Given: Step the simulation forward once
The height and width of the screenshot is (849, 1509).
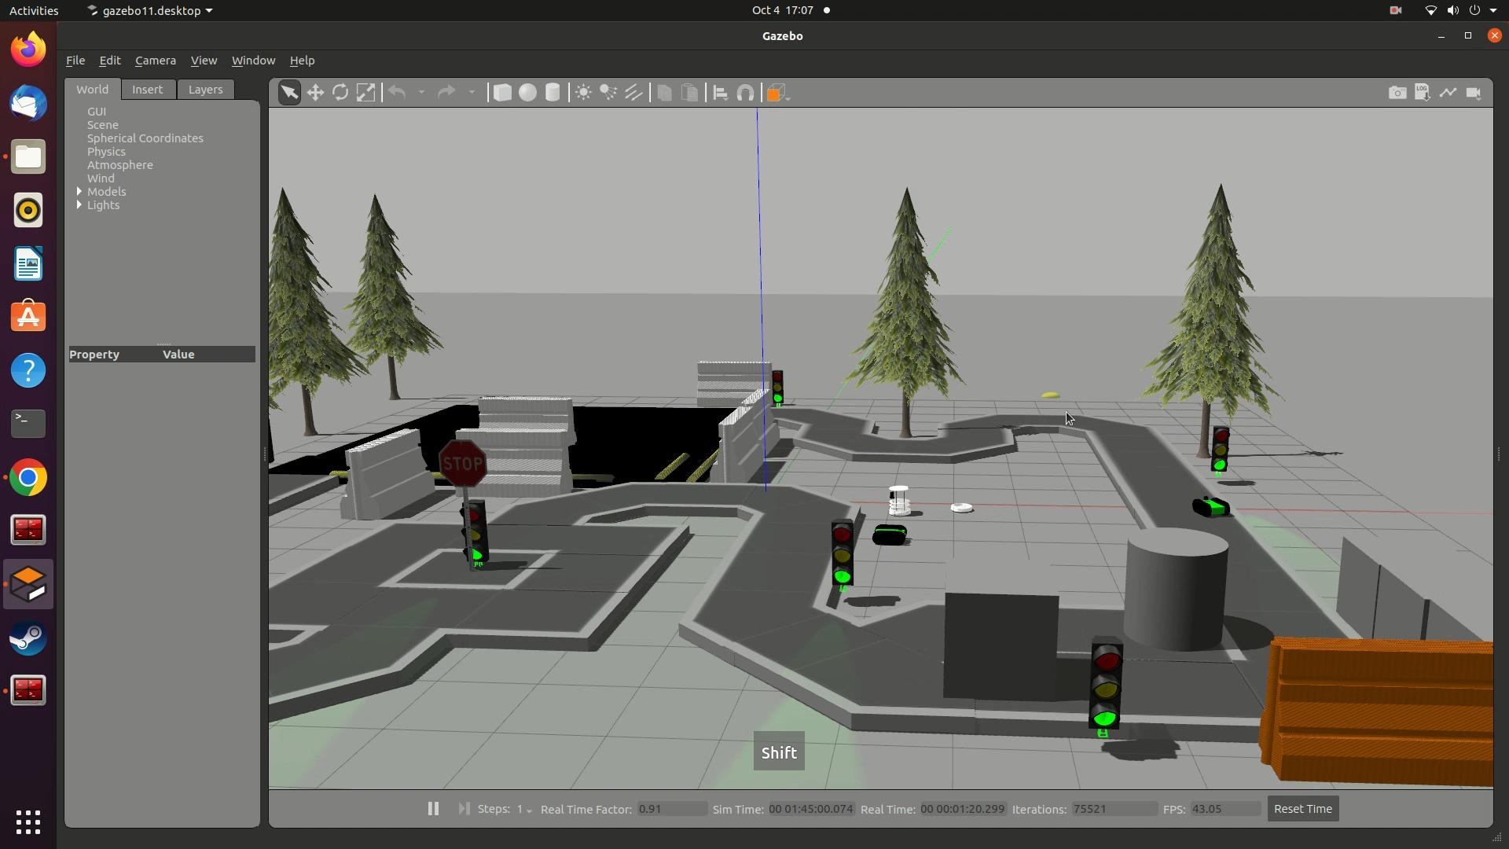Looking at the screenshot, I should pos(464,808).
